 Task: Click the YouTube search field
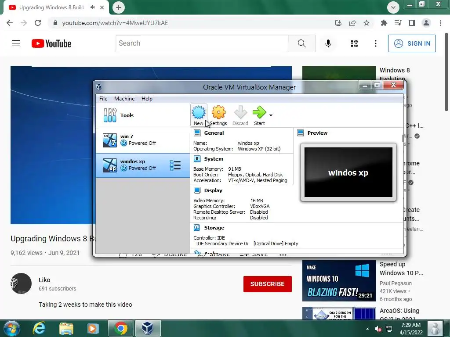coord(202,43)
